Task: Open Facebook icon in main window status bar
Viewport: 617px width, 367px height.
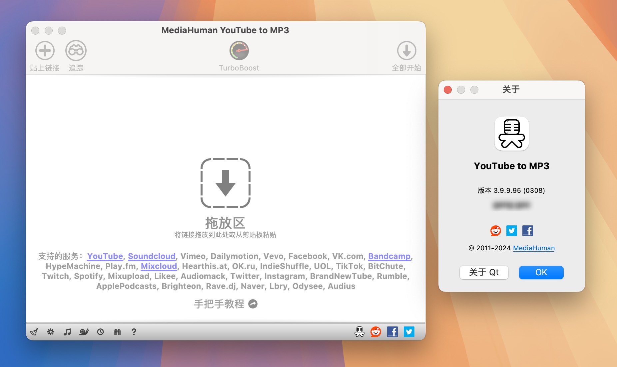Action: point(392,332)
